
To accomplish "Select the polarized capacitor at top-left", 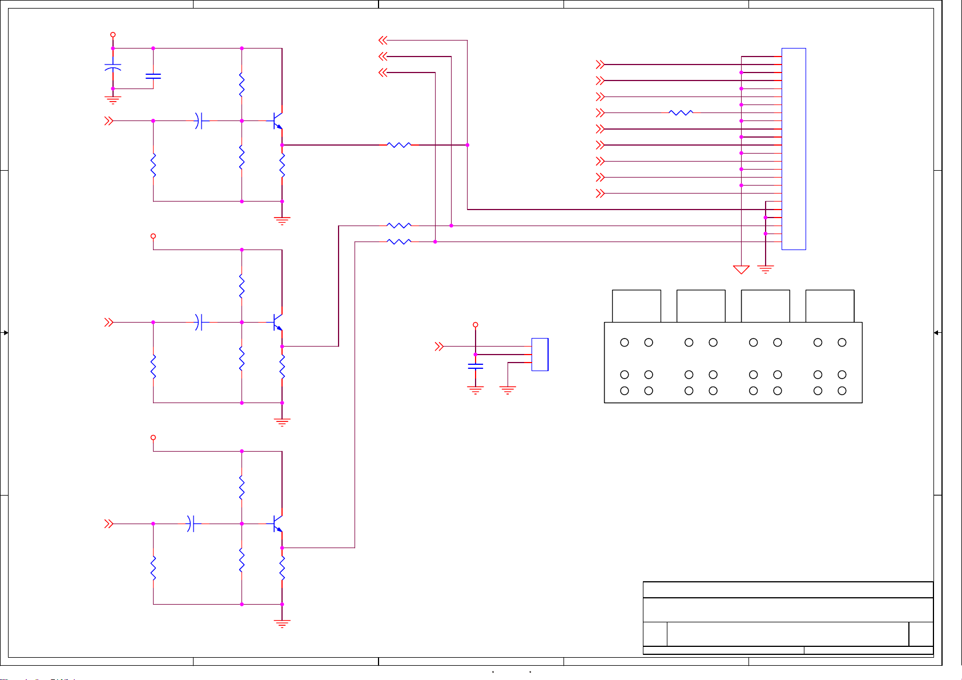I will [113, 68].
